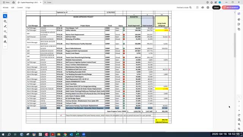The image size is (243, 137).
Task: Zoom in using the magnifier plus icon
Action: click(239, 124)
